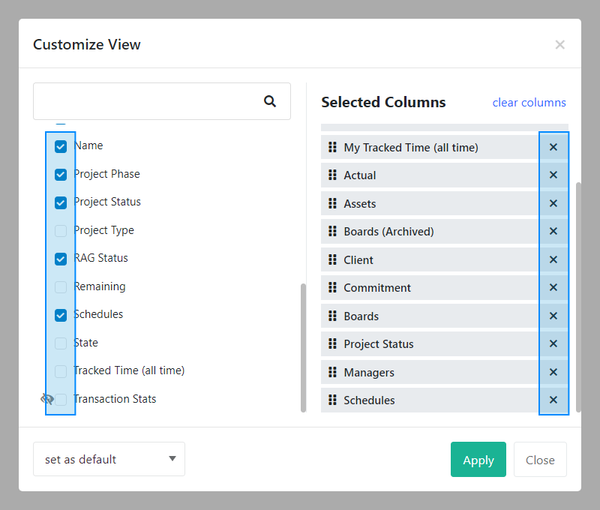
Task: Click inside the column search field
Action: point(150,100)
